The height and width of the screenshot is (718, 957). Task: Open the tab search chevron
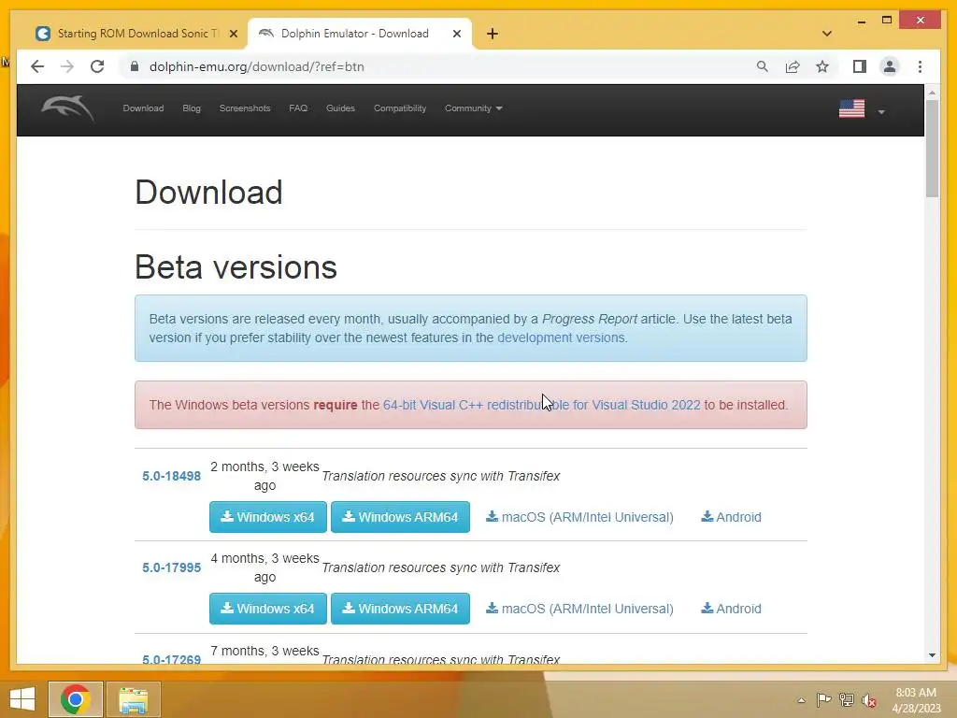click(x=826, y=34)
